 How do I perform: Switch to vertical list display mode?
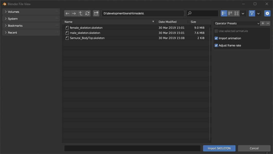[x=224, y=13]
